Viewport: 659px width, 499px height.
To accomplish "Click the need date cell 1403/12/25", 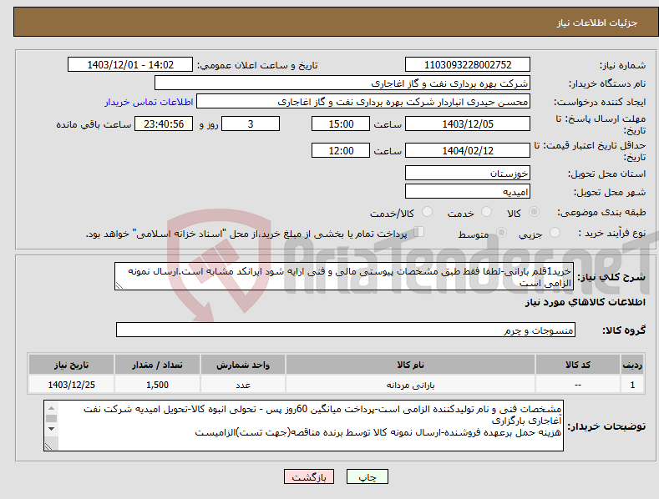I will pos(72,385).
